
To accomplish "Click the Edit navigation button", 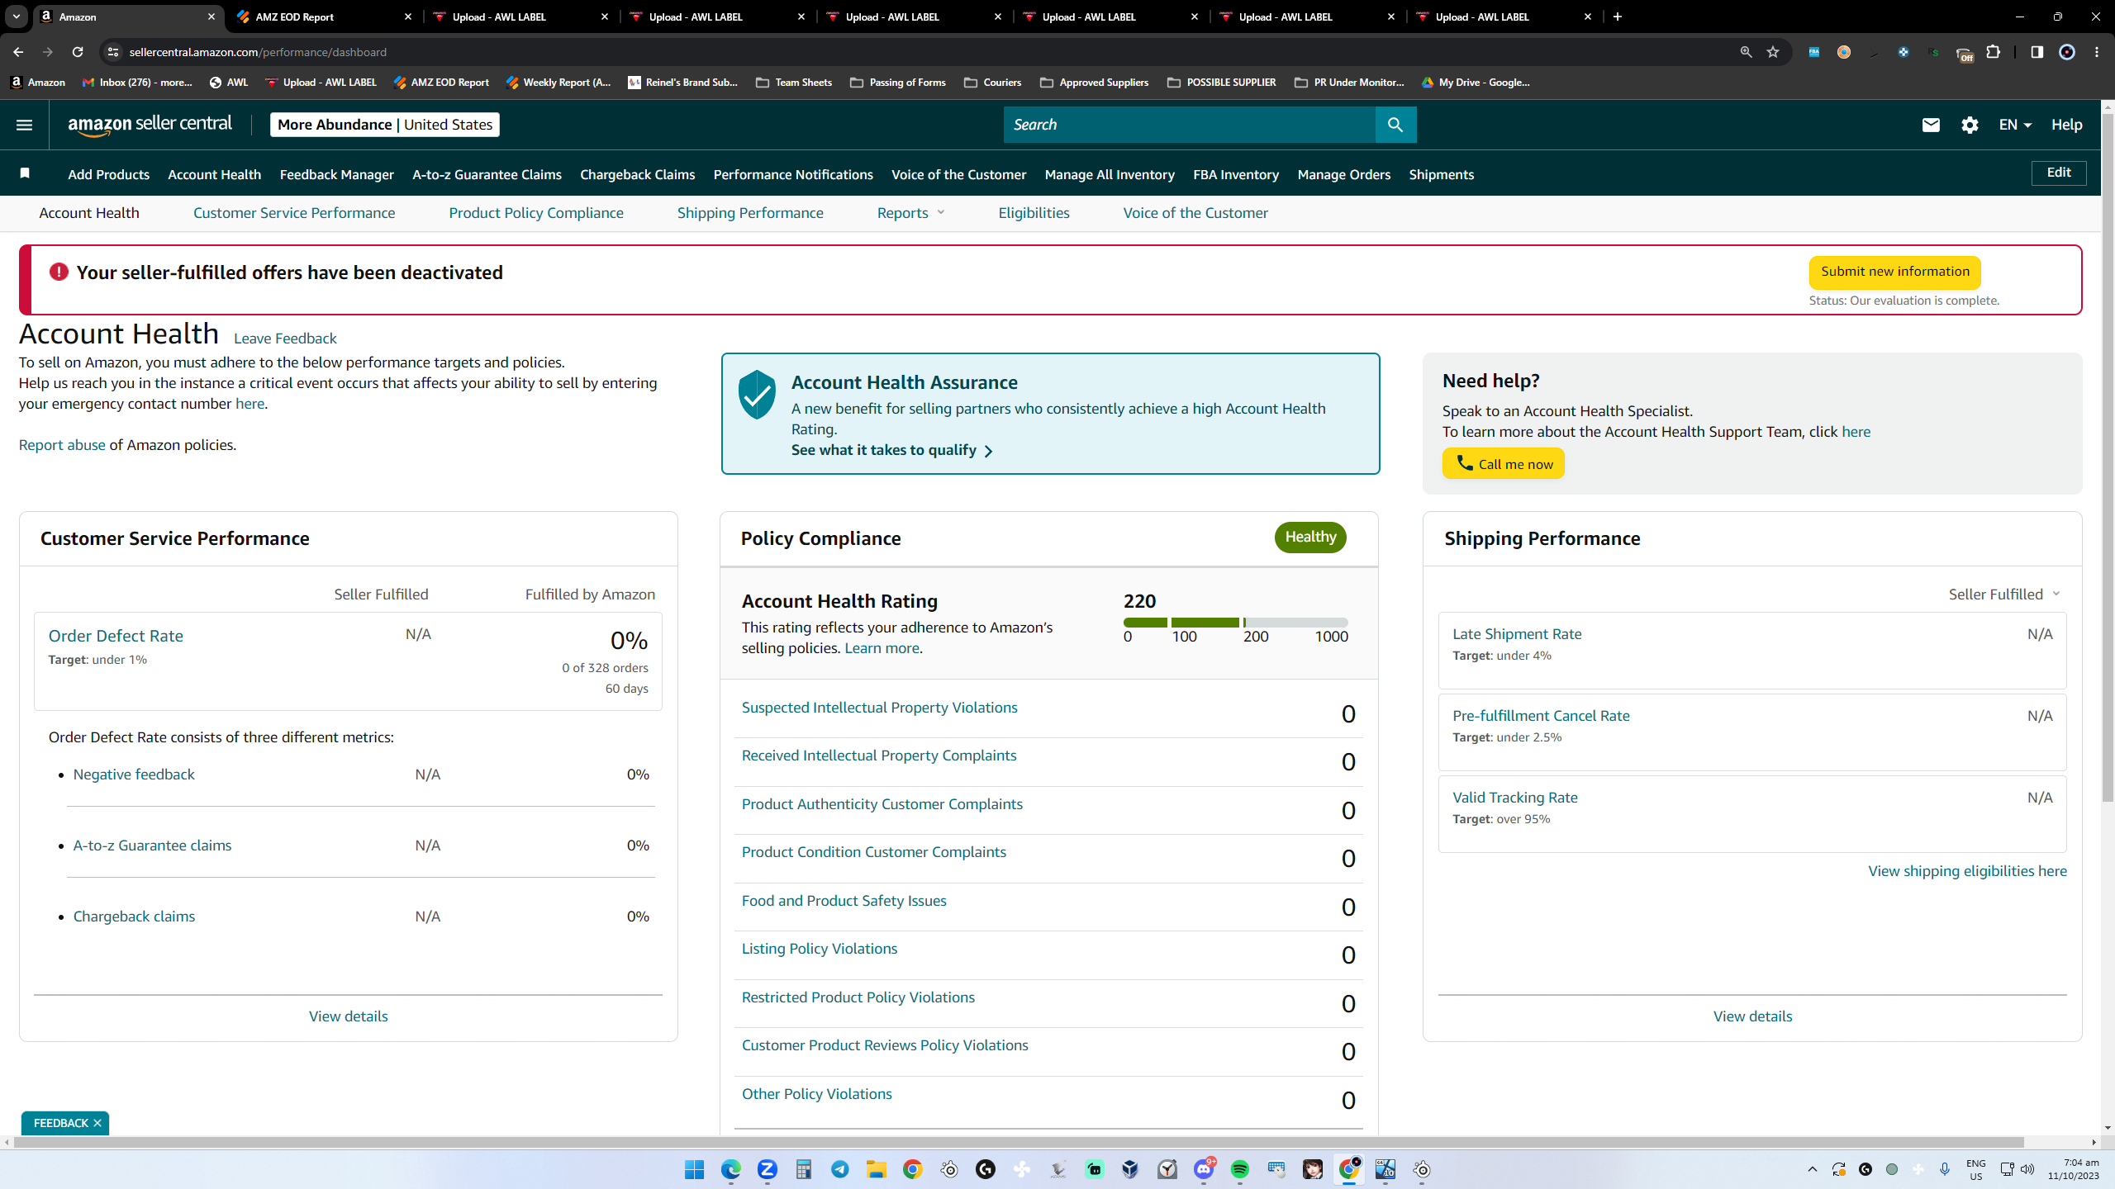I will point(2059,173).
